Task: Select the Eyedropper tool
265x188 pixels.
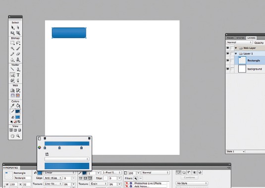Action: [x=13, y=106]
